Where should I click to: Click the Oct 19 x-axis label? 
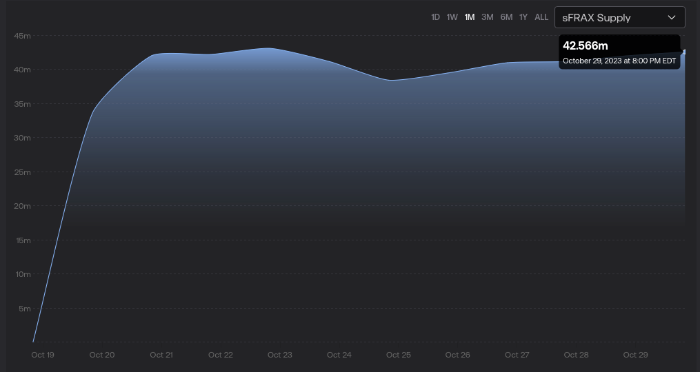click(43, 355)
